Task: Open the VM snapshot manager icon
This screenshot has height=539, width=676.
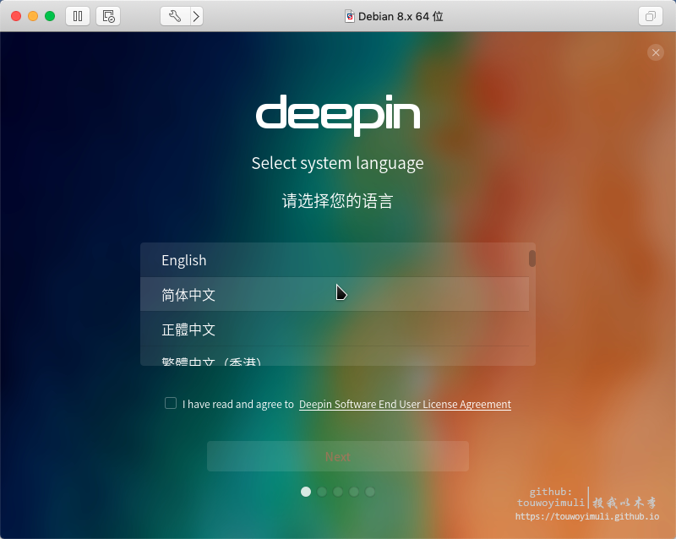Action: [108, 16]
